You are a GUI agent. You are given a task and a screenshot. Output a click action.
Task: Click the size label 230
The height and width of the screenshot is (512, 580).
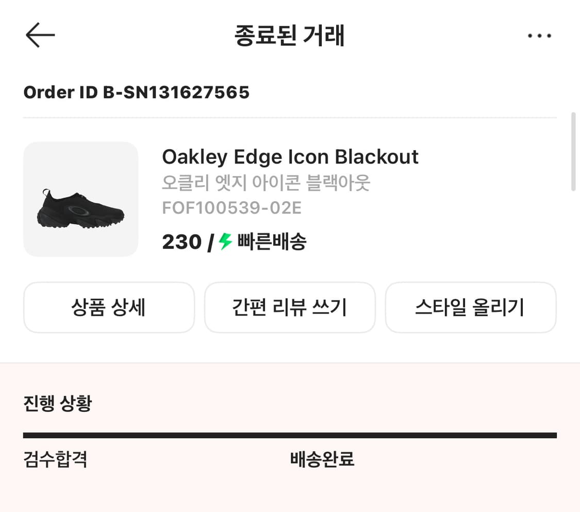181,241
